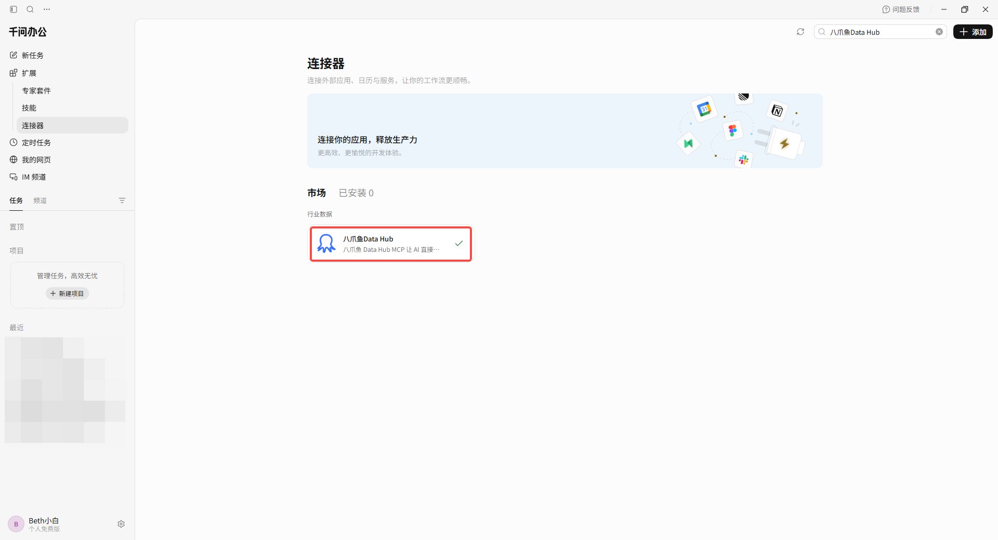998x540 pixels.
Task: Switch to the 已安装 0 tab
Action: 356,193
